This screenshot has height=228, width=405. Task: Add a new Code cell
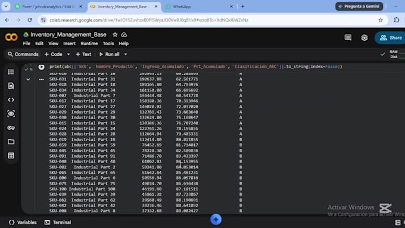pyautogui.click(x=53, y=54)
